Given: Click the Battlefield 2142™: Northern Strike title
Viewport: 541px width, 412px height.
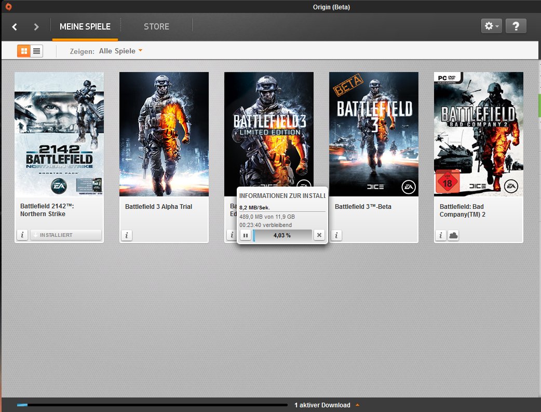Looking at the screenshot, I should tap(47, 210).
